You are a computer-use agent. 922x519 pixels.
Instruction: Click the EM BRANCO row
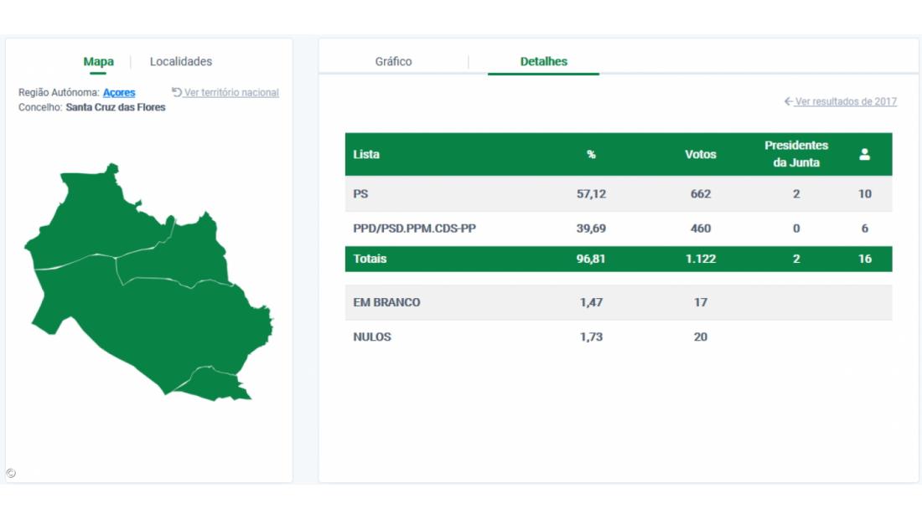point(618,302)
